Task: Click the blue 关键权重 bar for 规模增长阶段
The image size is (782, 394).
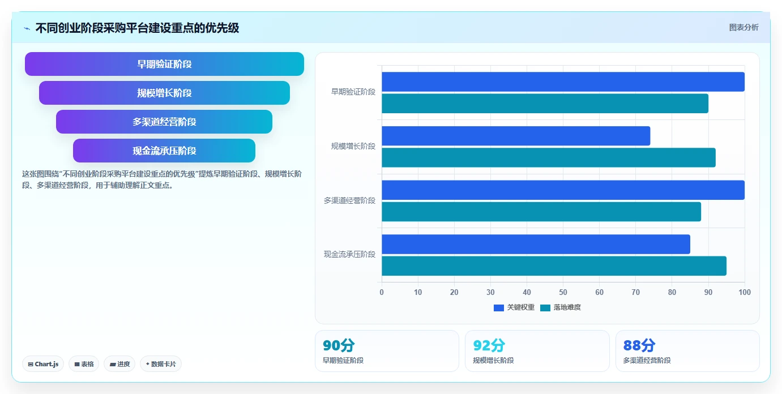Action: coord(516,136)
